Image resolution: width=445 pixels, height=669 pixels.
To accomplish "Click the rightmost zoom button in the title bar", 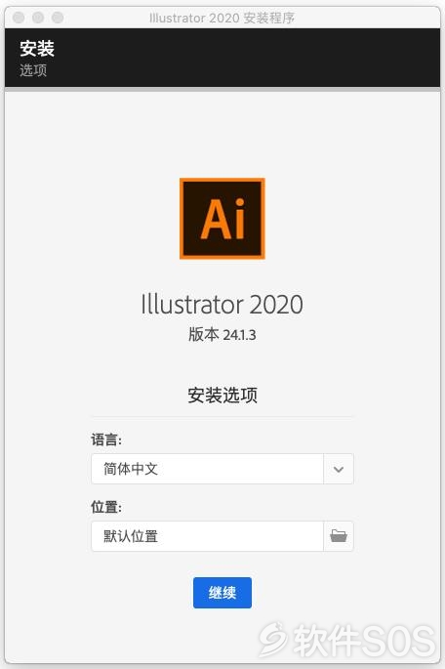I will [x=58, y=18].
